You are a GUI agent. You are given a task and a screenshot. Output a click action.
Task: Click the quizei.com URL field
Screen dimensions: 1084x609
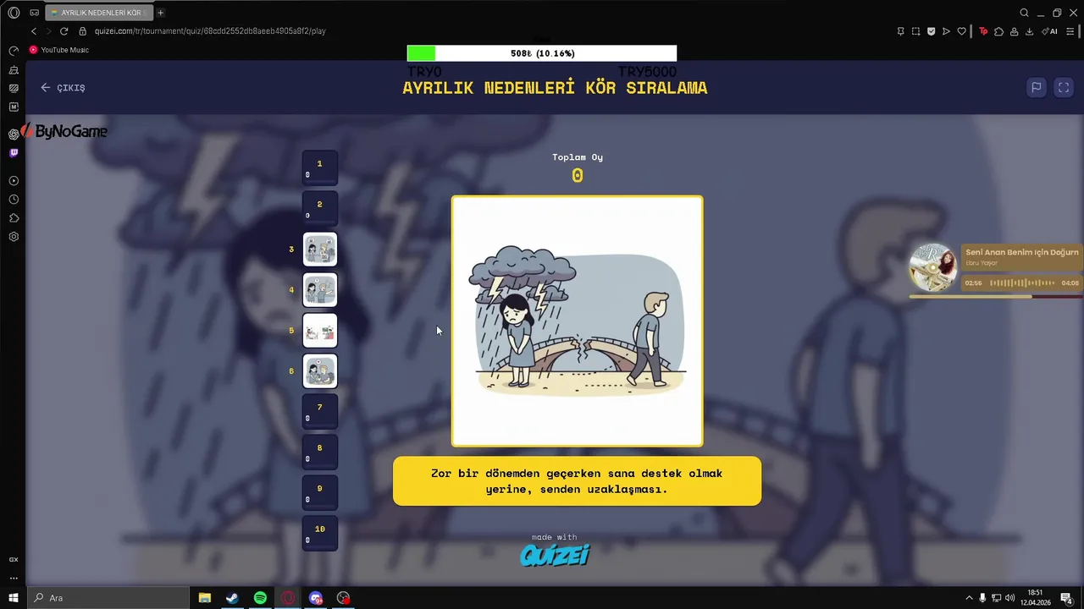pos(210,31)
